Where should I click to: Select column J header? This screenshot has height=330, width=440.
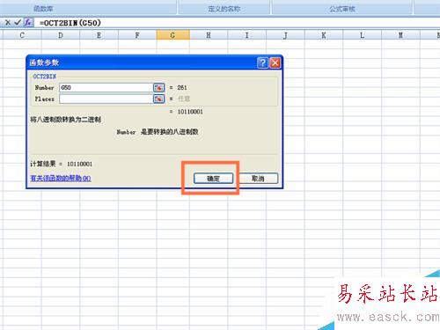(285, 35)
